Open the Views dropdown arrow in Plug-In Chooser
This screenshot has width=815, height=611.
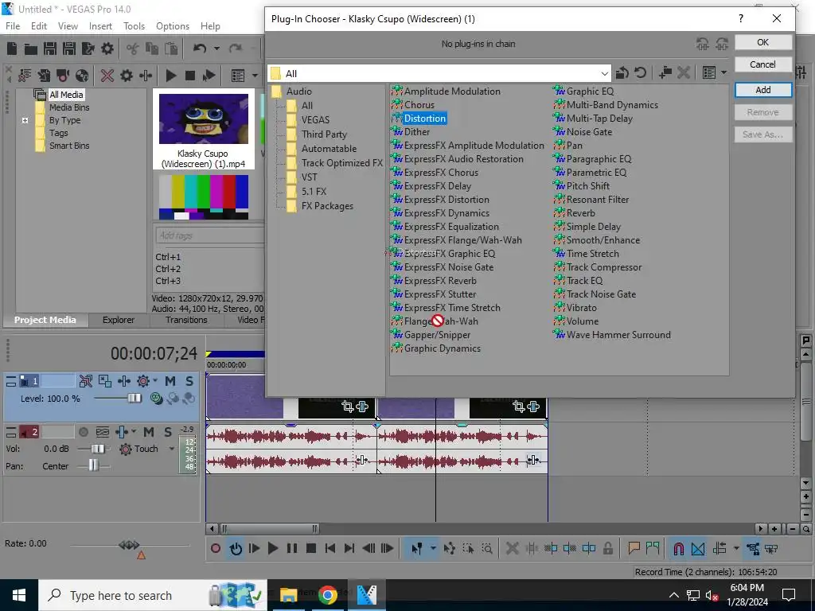tap(724, 72)
